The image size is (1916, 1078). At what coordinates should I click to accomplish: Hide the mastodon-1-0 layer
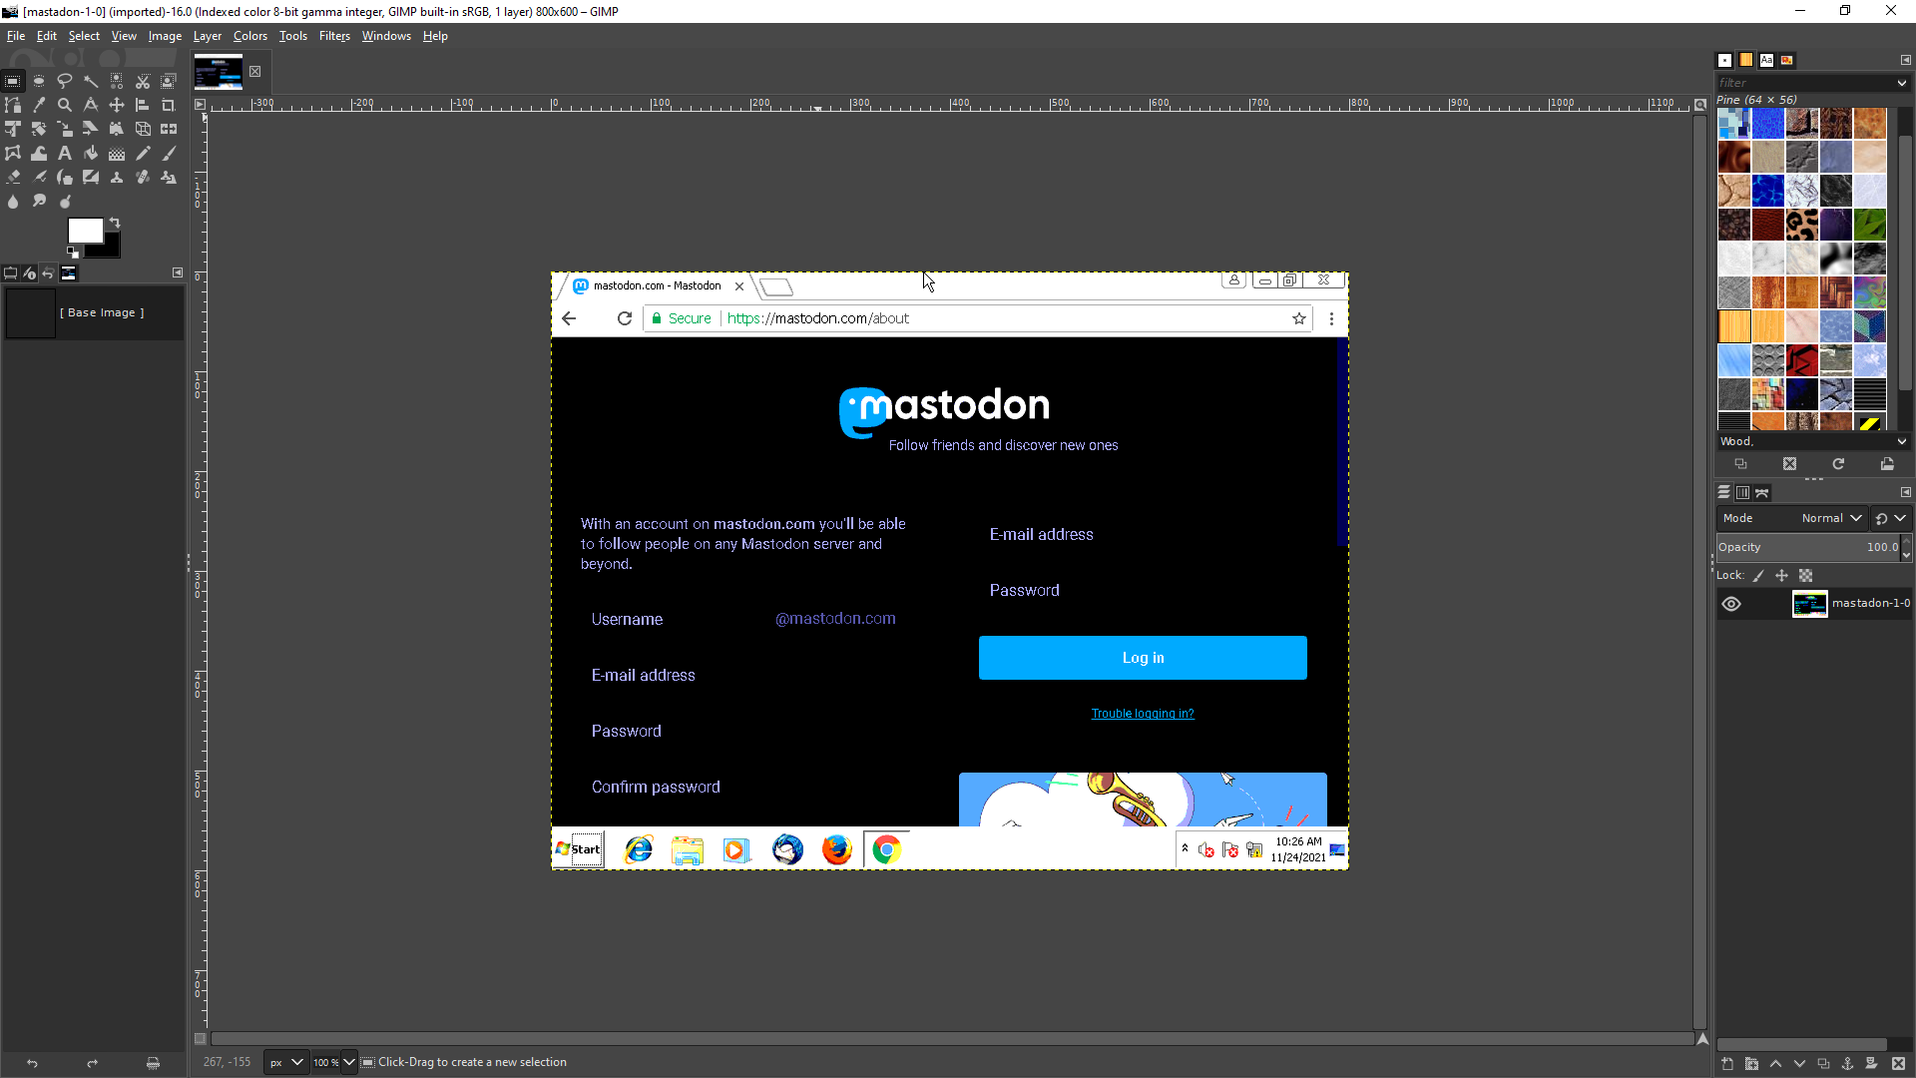[x=1731, y=604]
